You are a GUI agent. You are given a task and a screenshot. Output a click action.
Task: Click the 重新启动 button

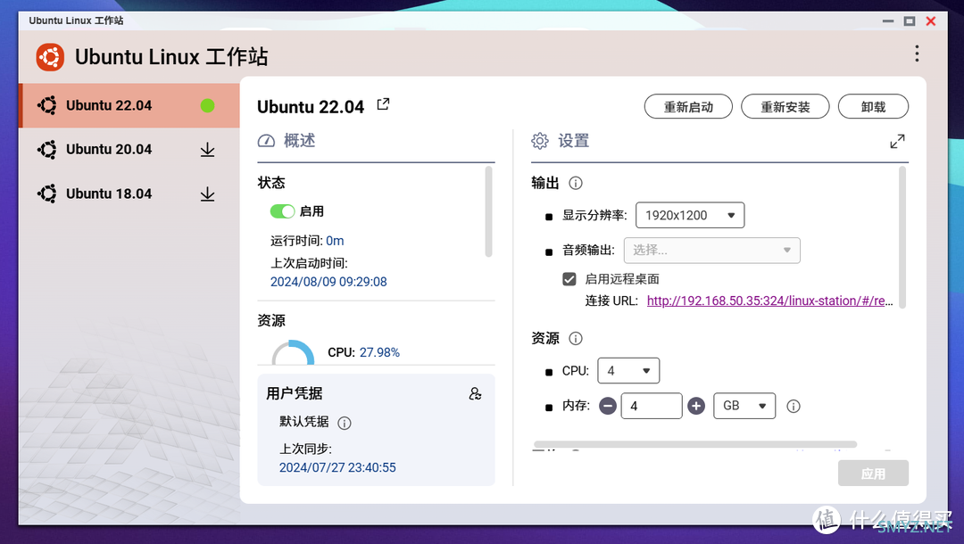(688, 107)
